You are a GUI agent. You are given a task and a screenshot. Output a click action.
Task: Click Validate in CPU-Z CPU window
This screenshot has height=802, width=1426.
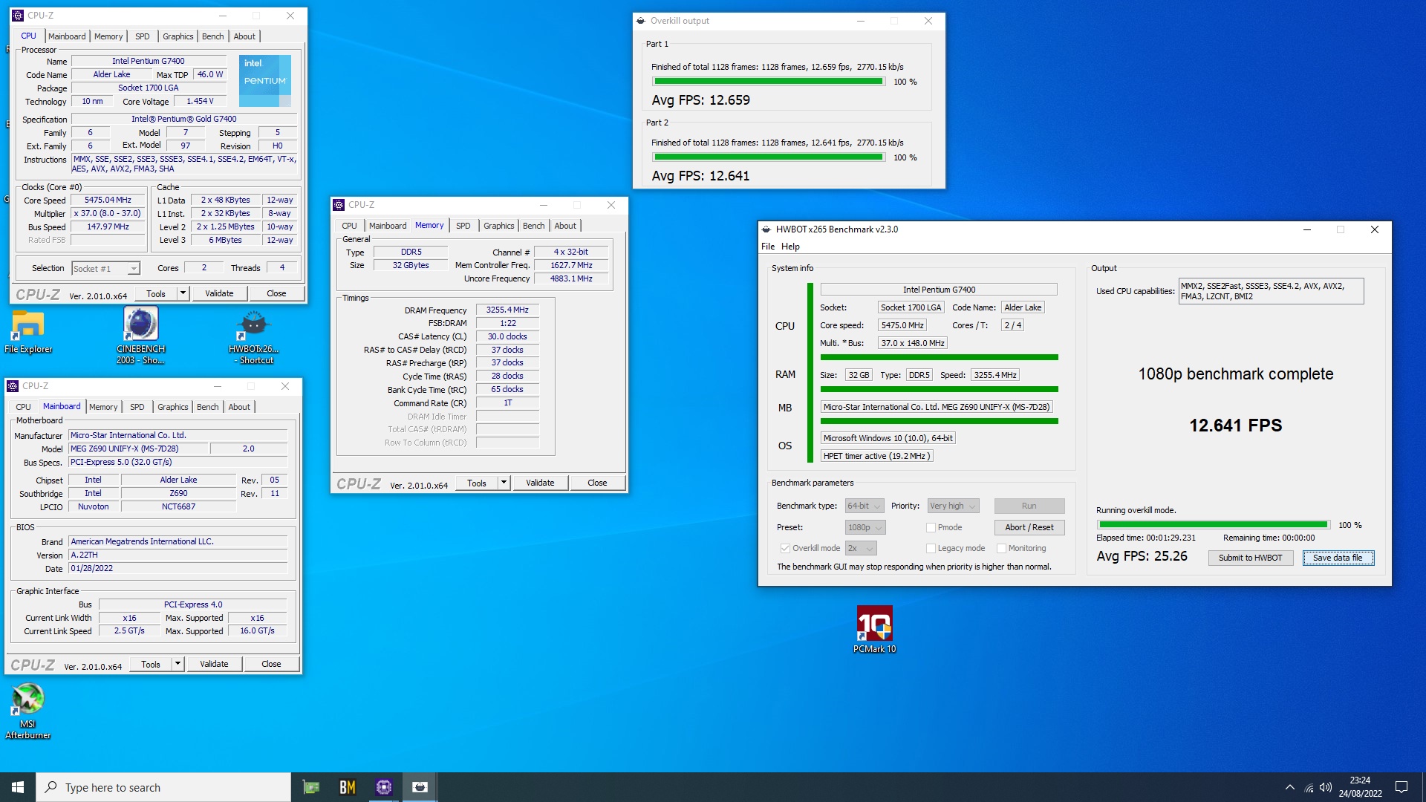219,293
